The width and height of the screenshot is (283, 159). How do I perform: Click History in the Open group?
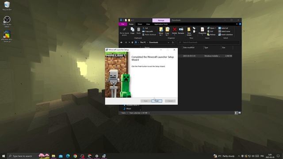pos(211,34)
